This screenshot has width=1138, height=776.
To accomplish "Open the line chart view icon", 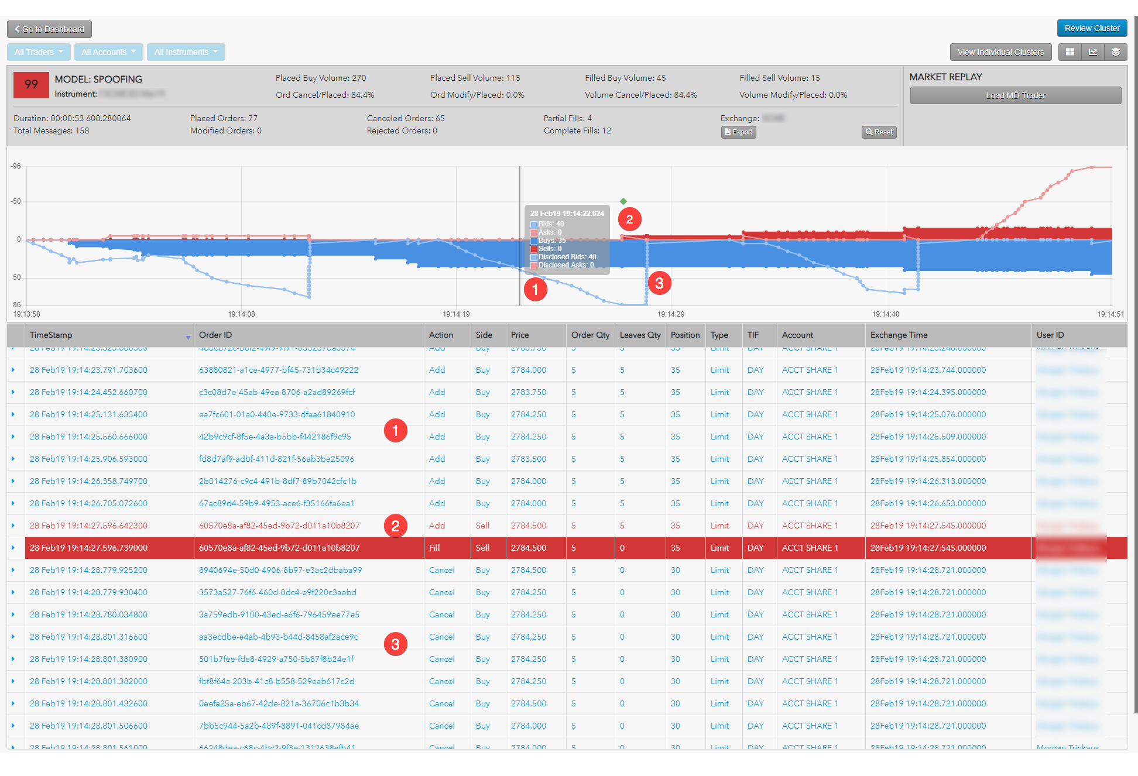I will click(1092, 52).
